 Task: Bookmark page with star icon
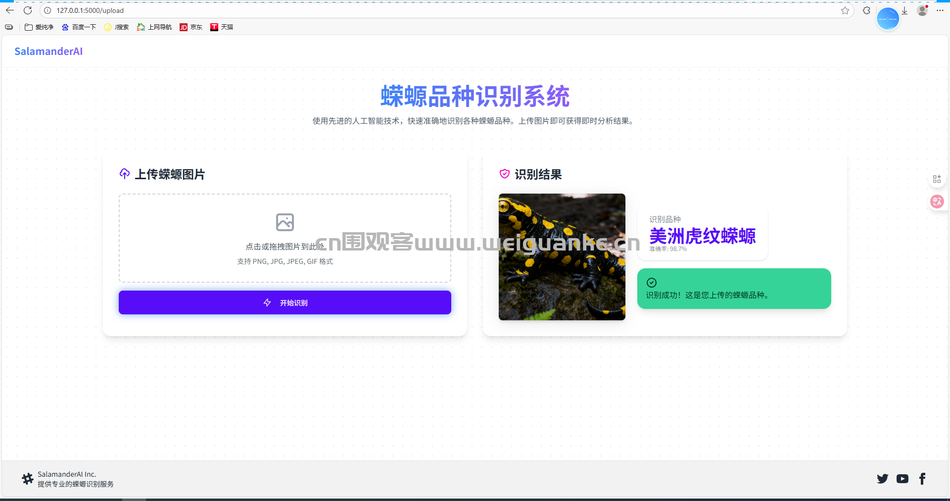[x=845, y=10]
